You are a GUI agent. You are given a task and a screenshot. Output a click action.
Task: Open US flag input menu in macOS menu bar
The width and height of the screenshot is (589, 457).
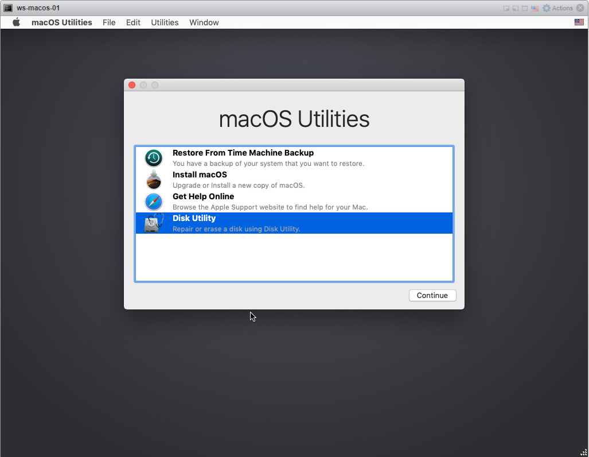[x=579, y=22]
